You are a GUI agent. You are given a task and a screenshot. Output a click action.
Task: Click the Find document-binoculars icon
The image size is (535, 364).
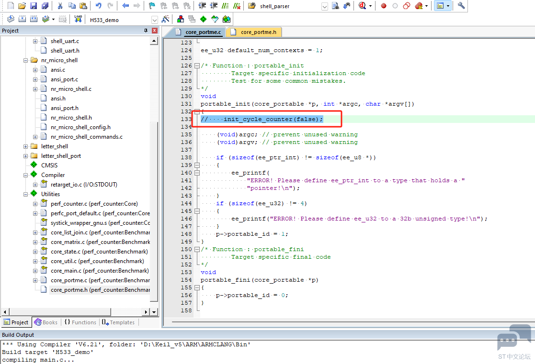click(x=335, y=6)
